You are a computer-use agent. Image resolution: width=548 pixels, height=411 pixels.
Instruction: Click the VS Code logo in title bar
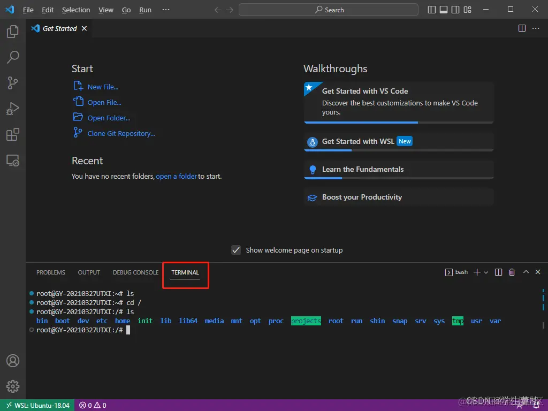coord(10,10)
